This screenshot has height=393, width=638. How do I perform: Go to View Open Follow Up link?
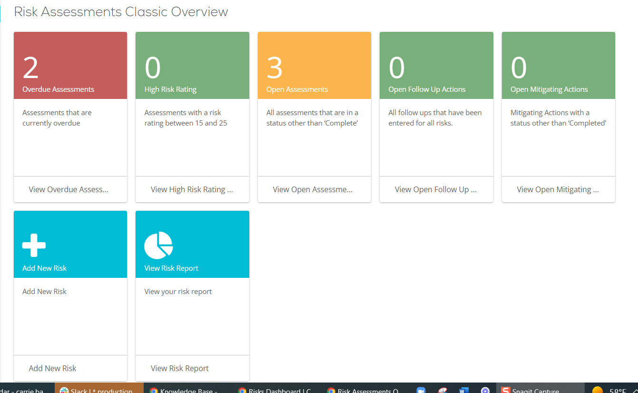click(436, 189)
